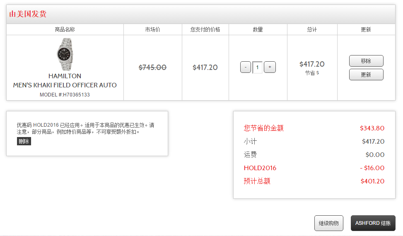Screen dimensions: 403x236
Task: Open MEN'S KHAKI FIELD OFFICER AUTO link
Action: tap(65, 85)
